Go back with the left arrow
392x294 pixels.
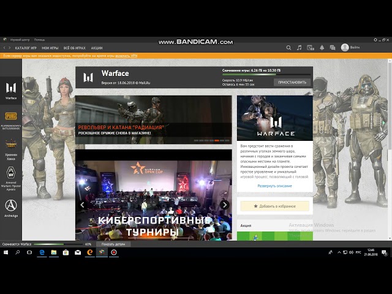[x=4, y=48]
